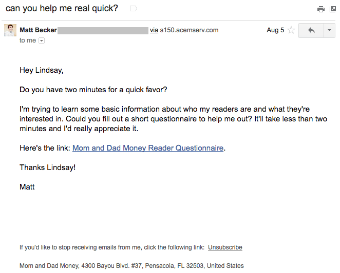Image resolution: width=340 pixels, height=273 pixels.
Task: Click the subject "can you help me real quick?"
Action: pyautogui.click(x=62, y=9)
